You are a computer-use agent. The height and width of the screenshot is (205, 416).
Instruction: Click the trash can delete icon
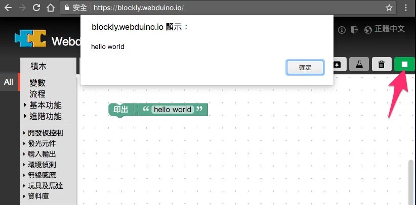tap(382, 64)
